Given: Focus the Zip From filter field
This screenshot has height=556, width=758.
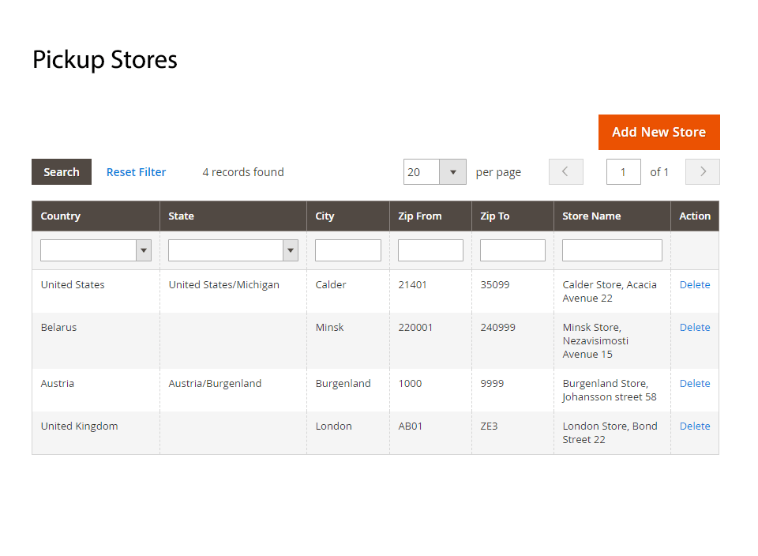Looking at the screenshot, I should coord(430,250).
